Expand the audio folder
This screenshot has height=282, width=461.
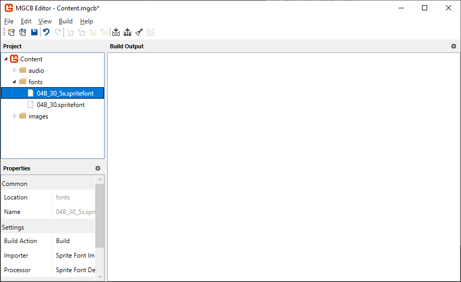click(x=15, y=70)
